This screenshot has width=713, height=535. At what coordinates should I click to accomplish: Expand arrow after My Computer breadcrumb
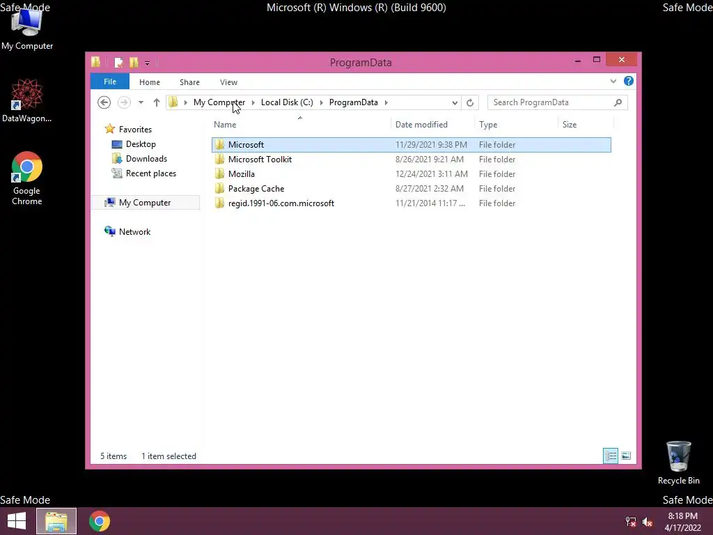point(253,102)
